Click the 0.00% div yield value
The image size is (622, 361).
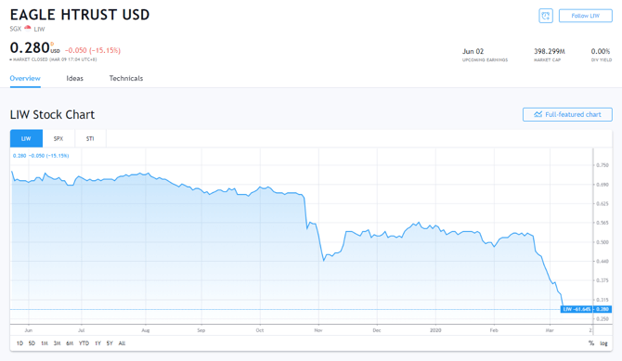(x=601, y=51)
